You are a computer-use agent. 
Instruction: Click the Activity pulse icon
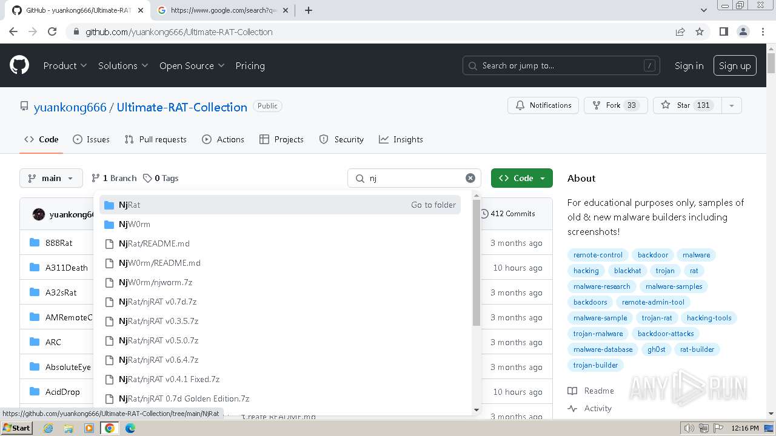tap(572, 408)
